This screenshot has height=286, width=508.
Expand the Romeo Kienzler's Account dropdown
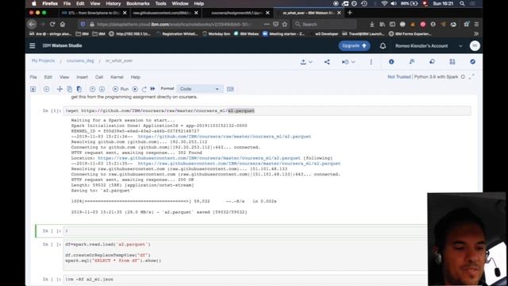click(x=460, y=46)
